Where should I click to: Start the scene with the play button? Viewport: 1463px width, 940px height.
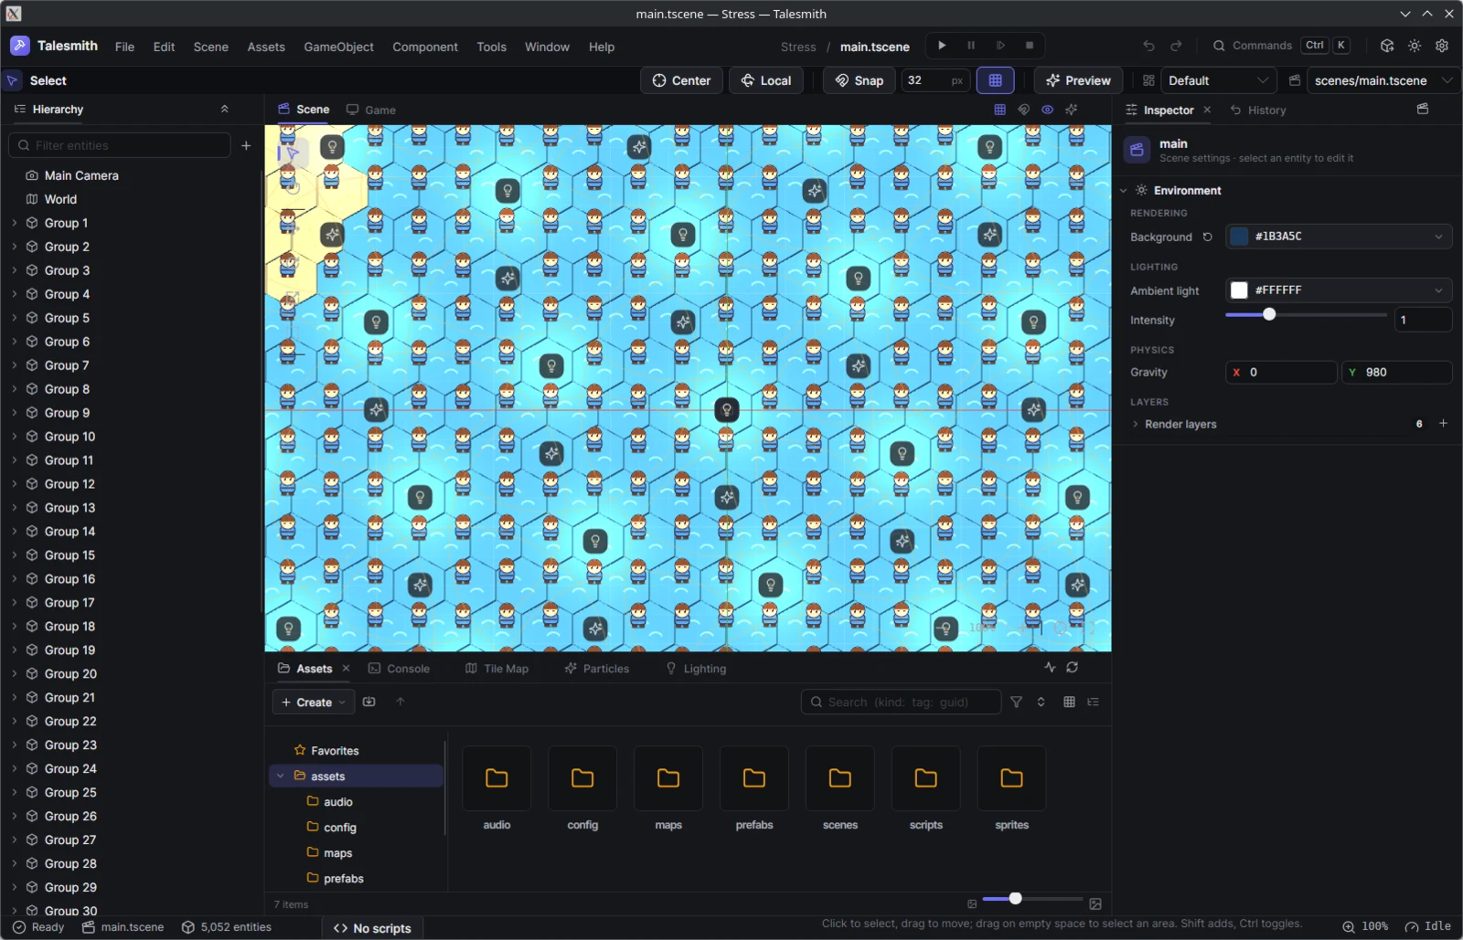point(942,46)
